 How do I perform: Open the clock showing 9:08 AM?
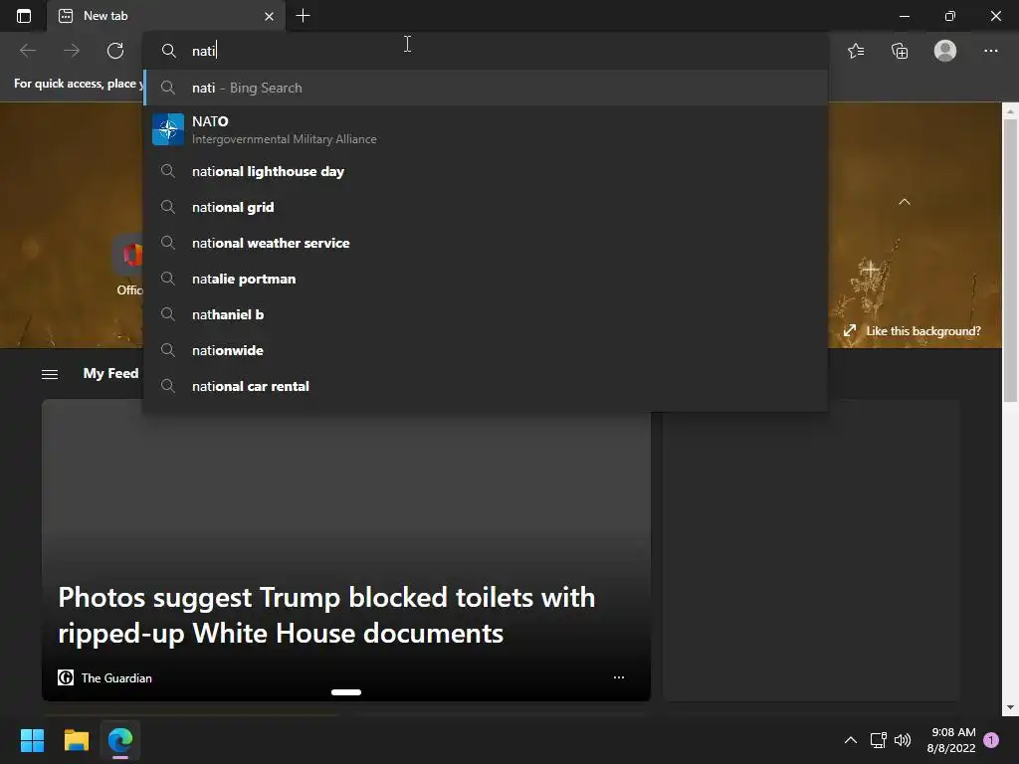951,740
